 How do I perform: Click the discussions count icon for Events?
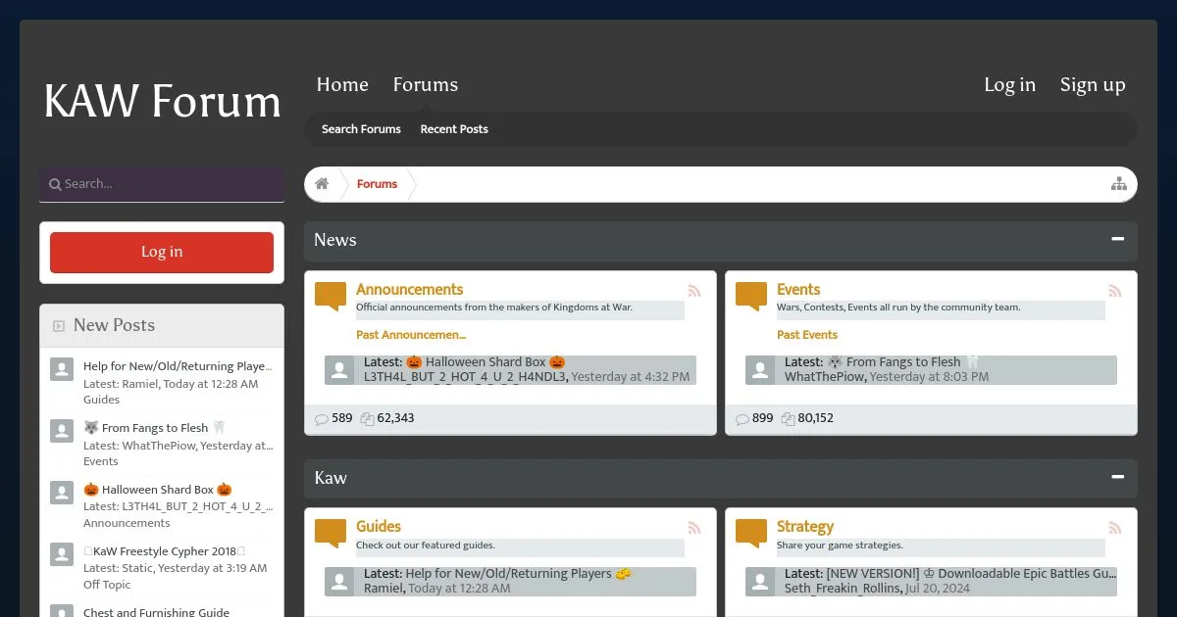(x=742, y=419)
